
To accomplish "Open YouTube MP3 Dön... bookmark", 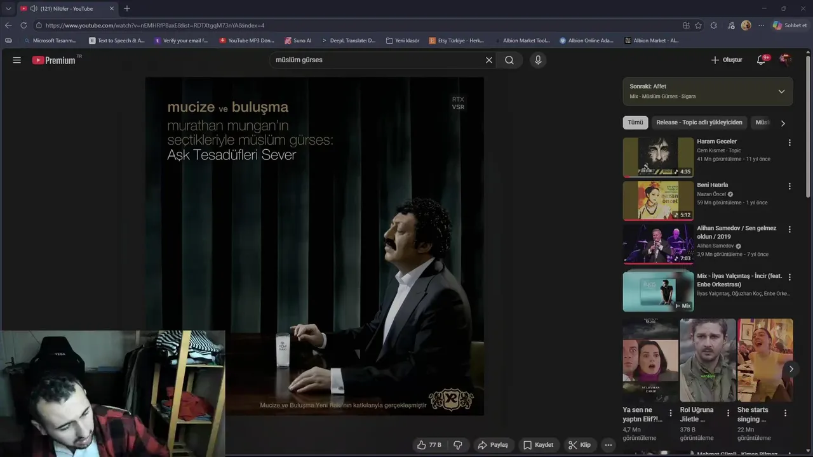I will click(246, 41).
